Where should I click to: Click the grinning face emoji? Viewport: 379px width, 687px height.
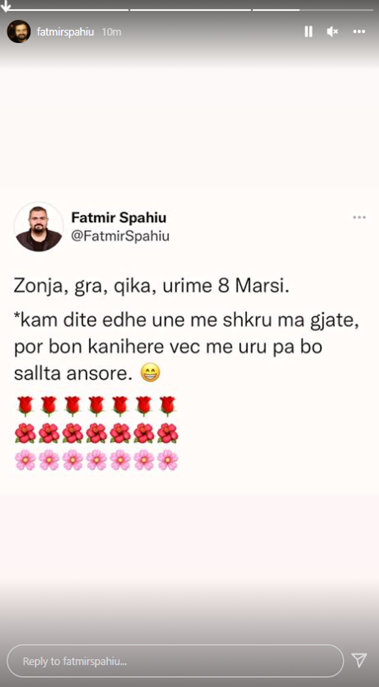[150, 373]
